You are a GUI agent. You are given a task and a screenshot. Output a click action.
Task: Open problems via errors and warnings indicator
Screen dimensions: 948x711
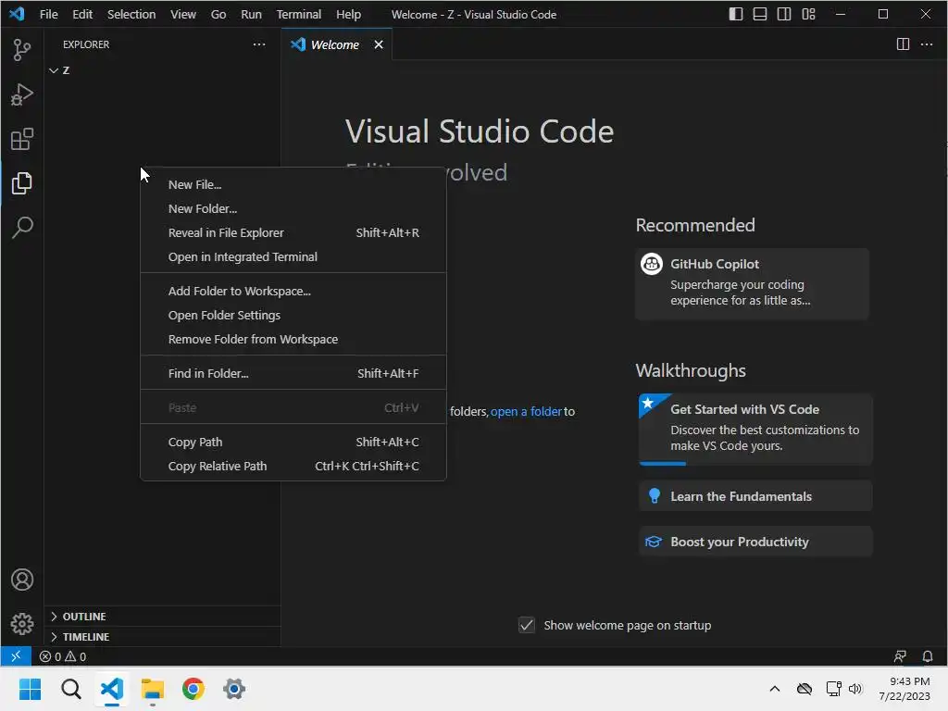[63, 656]
